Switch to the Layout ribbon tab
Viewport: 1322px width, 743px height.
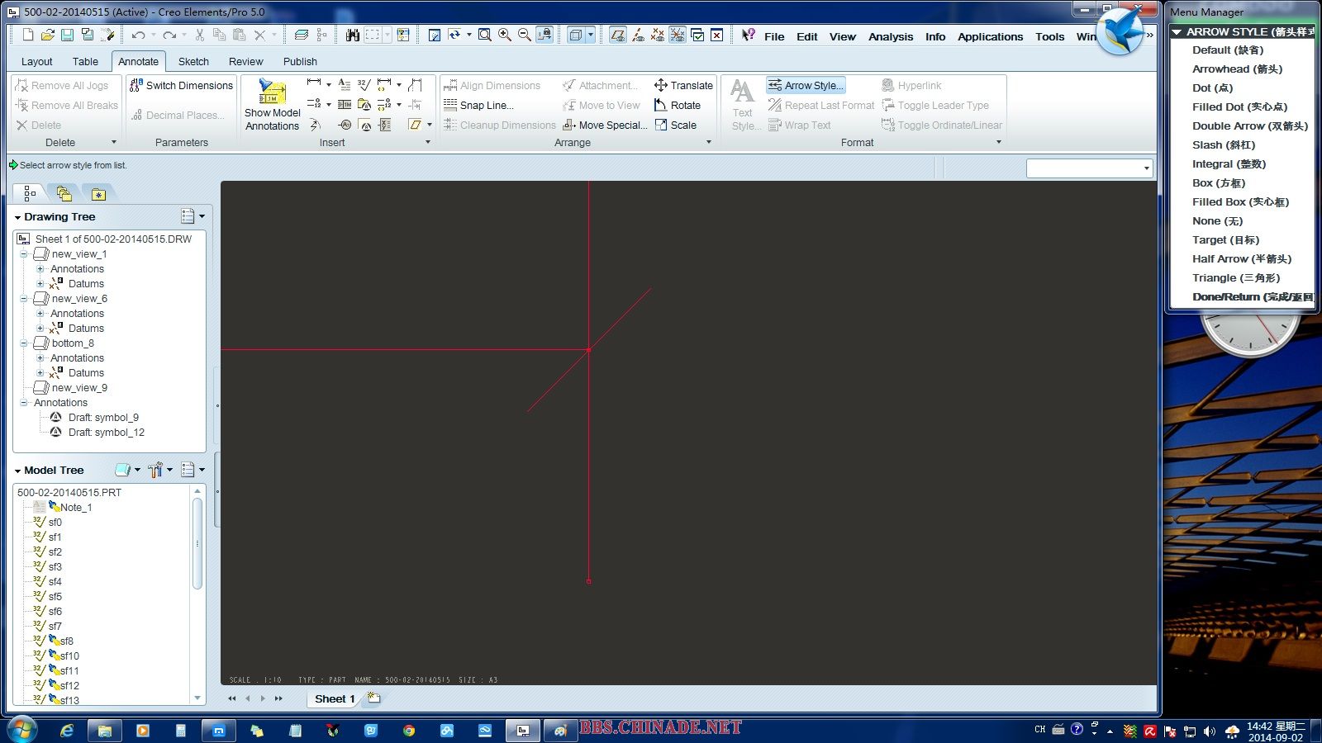click(x=36, y=62)
